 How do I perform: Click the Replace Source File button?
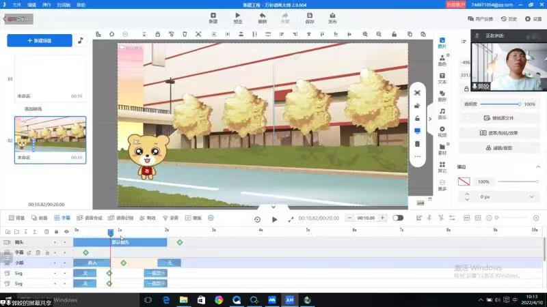point(498,118)
